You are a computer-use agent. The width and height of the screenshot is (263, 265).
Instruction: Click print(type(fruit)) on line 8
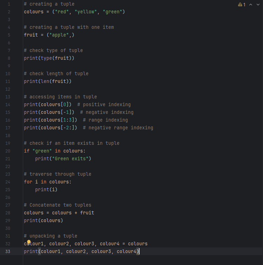click(x=49, y=58)
